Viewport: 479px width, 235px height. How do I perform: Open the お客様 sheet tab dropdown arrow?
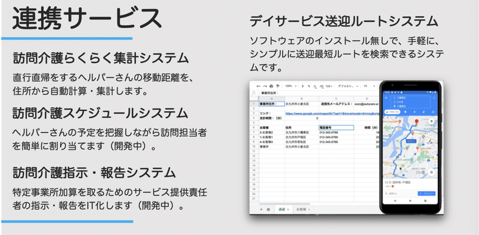309,210
